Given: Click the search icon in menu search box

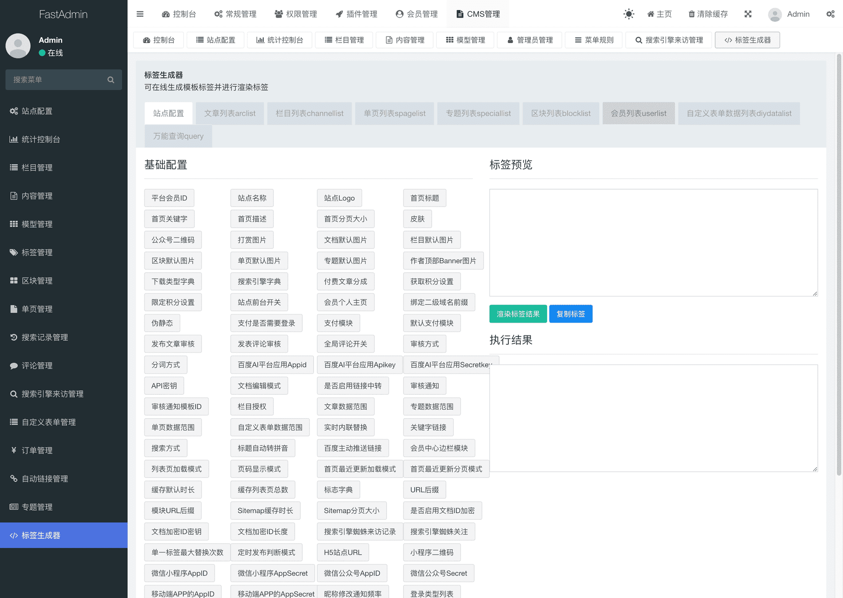Looking at the screenshot, I should point(111,79).
